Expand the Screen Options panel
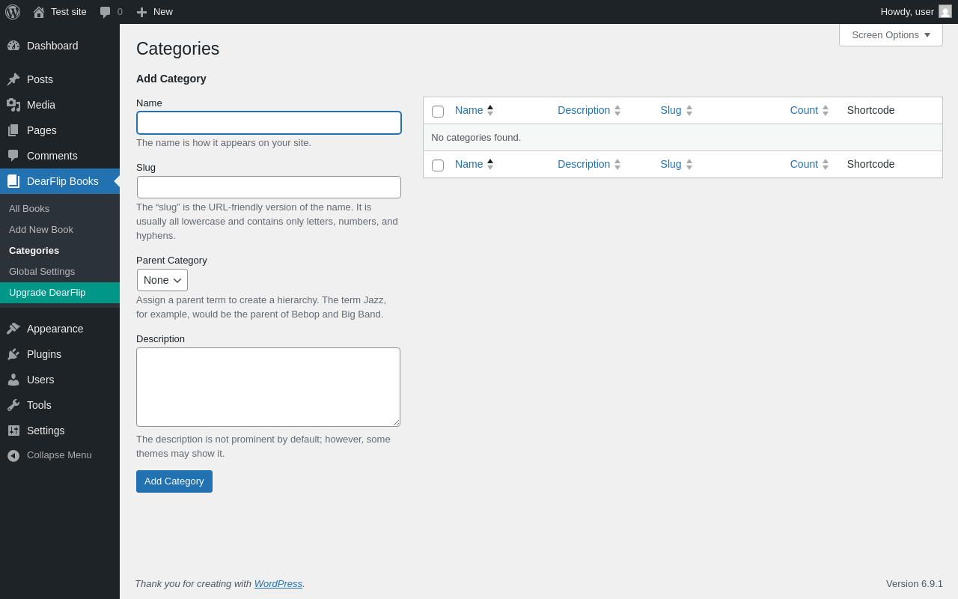The width and height of the screenshot is (958, 599). coord(891,34)
